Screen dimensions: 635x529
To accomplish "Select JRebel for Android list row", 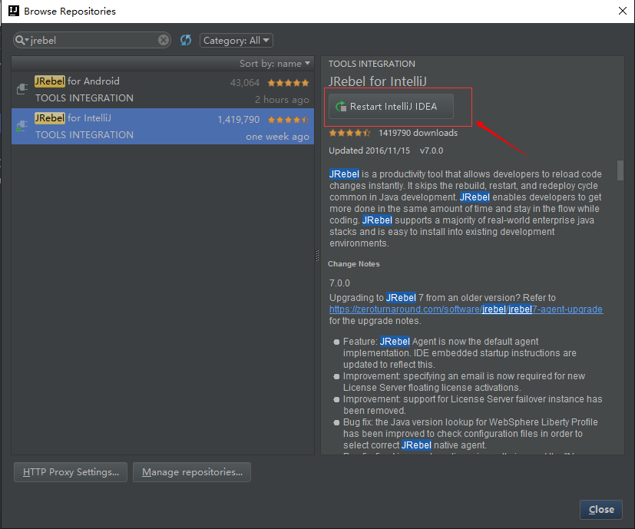I will pyautogui.click(x=163, y=90).
